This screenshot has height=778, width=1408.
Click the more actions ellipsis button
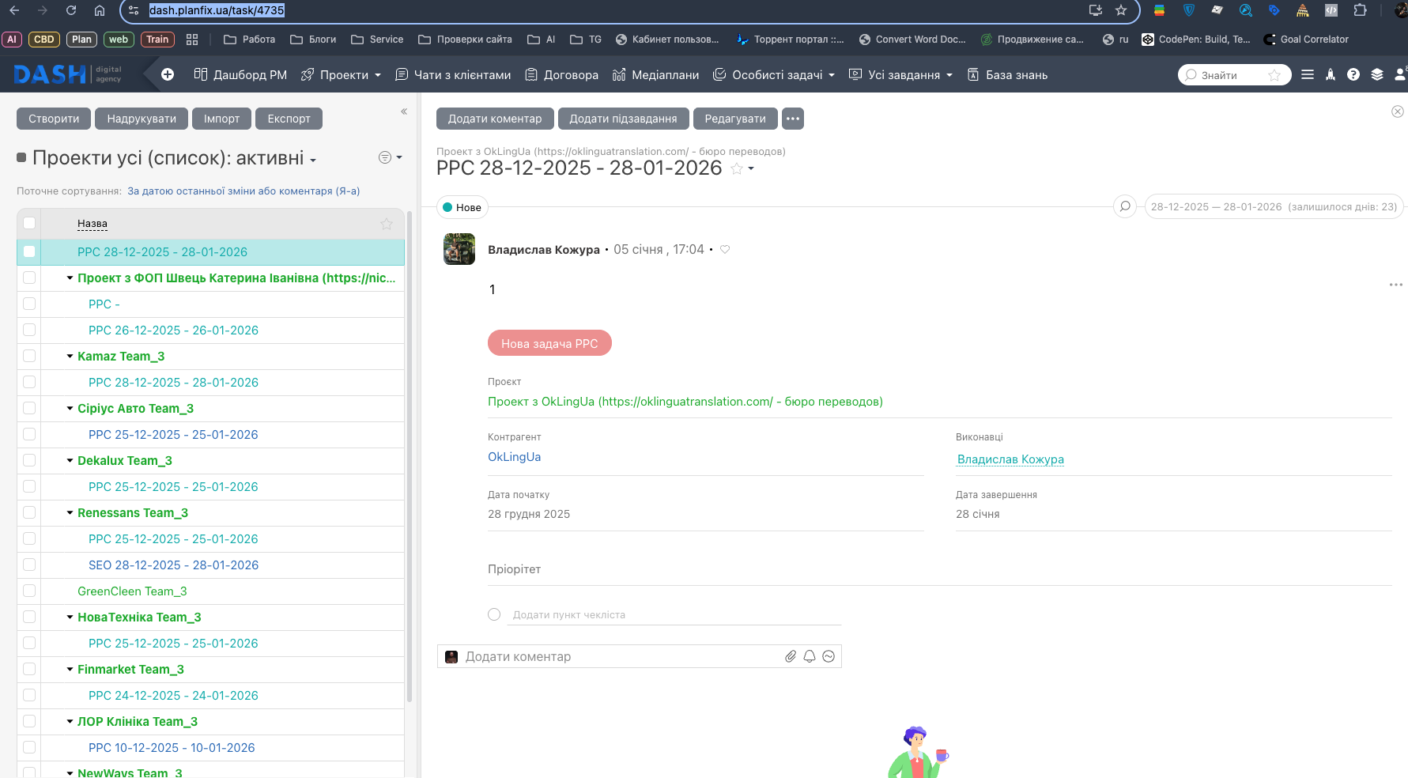[x=793, y=119]
